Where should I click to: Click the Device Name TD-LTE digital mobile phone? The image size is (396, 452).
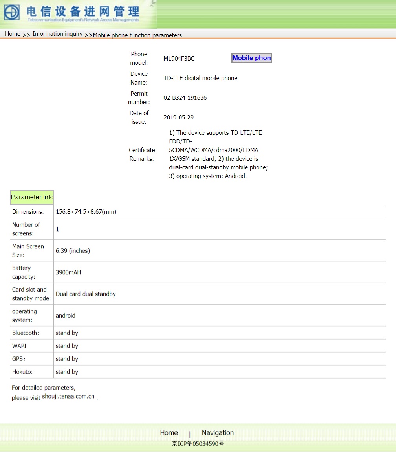[x=200, y=78]
